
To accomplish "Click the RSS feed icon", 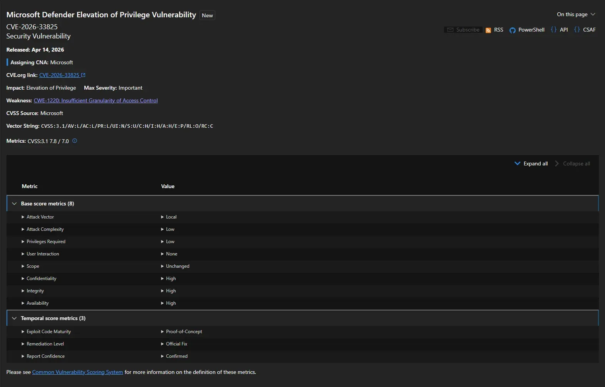I will [x=488, y=30].
